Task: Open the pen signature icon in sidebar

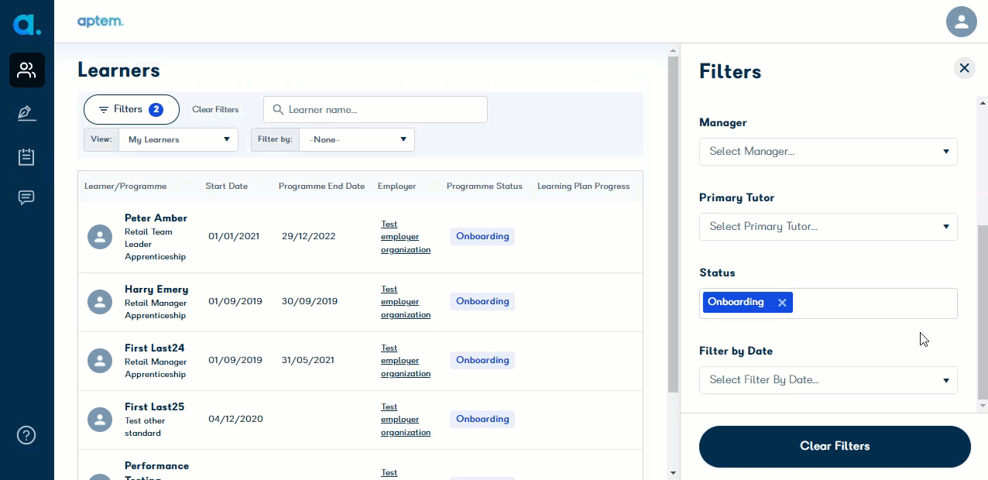Action: point(27,114)
